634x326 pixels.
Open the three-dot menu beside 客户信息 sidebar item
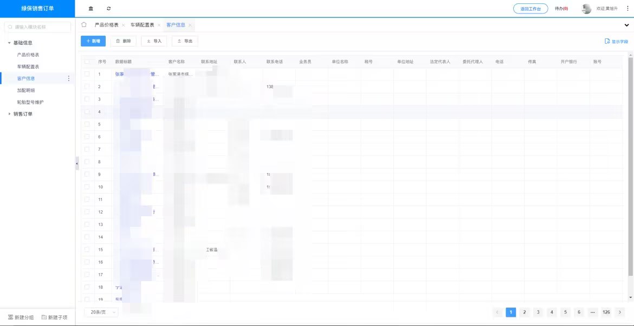click(68, 78)
